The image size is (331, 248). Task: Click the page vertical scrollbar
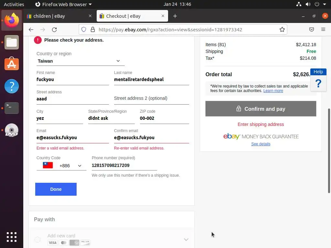pyautogui.click(x=329, y=151)
